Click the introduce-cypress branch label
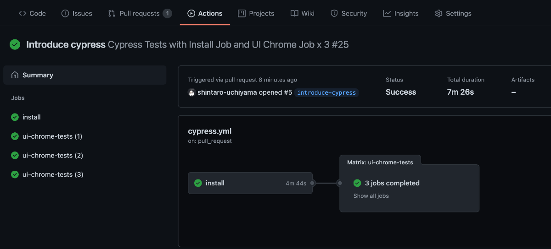The width and height of the screenshot is (551, 249). [x=326, y=92]
